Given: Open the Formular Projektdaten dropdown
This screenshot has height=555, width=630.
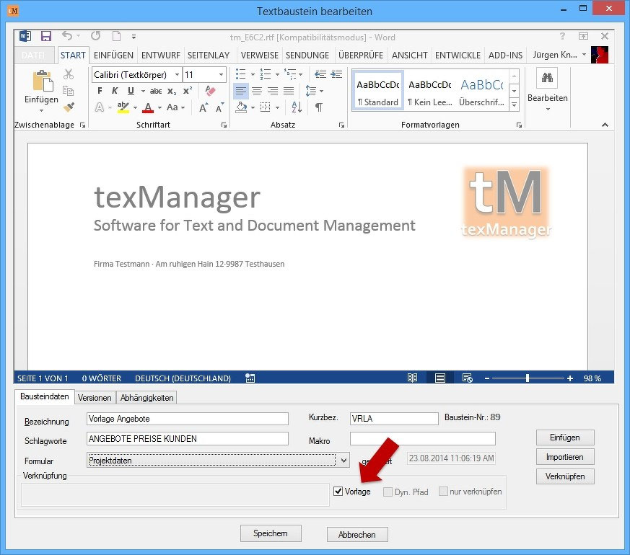Looking at the screenshot, I should click(x=344, y=461).
